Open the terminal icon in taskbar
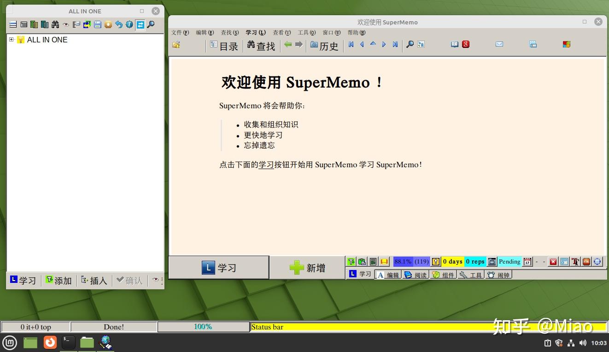This screenshot has width=609, height=352. [69, 342]
